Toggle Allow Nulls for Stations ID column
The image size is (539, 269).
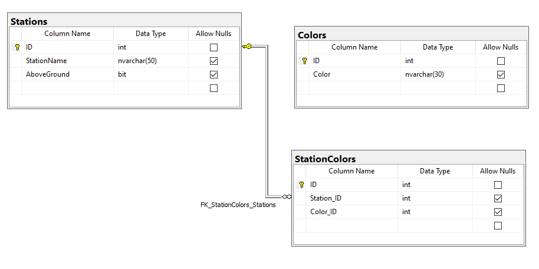coord(213,47)
